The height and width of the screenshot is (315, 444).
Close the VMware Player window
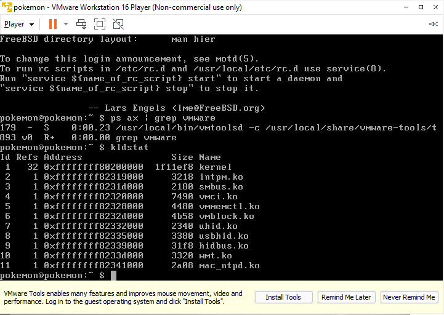[435, 7]
